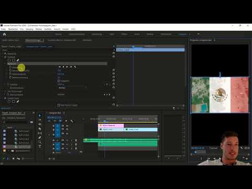The height and width of the screenshot is (189, 252).
Task: Open the Einpassen zoom dropdown
Action: click(x=214, y=148)
